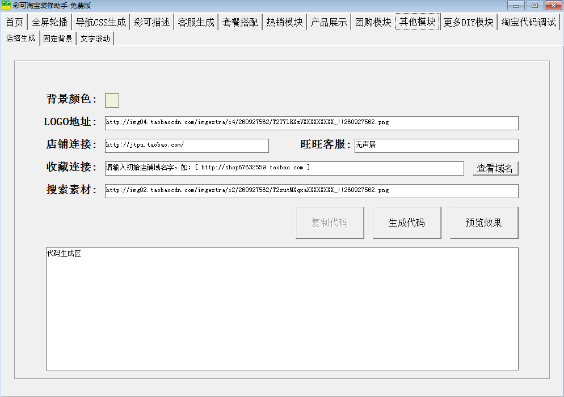
Task: Open the 首页 tab
Action: 14,23
